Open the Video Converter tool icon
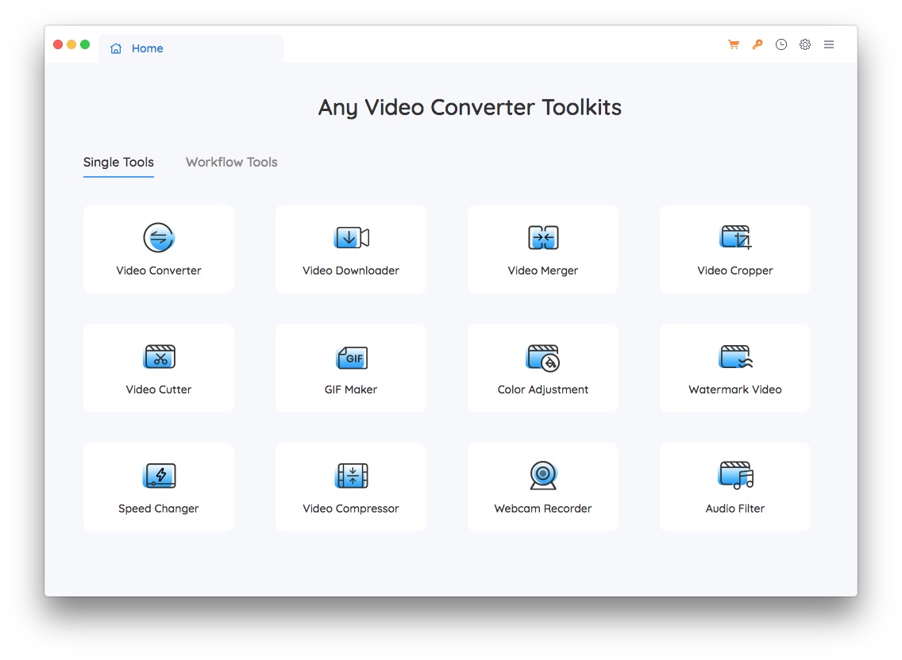The width and height of the screenshot is (902, 660). [159, 237]
